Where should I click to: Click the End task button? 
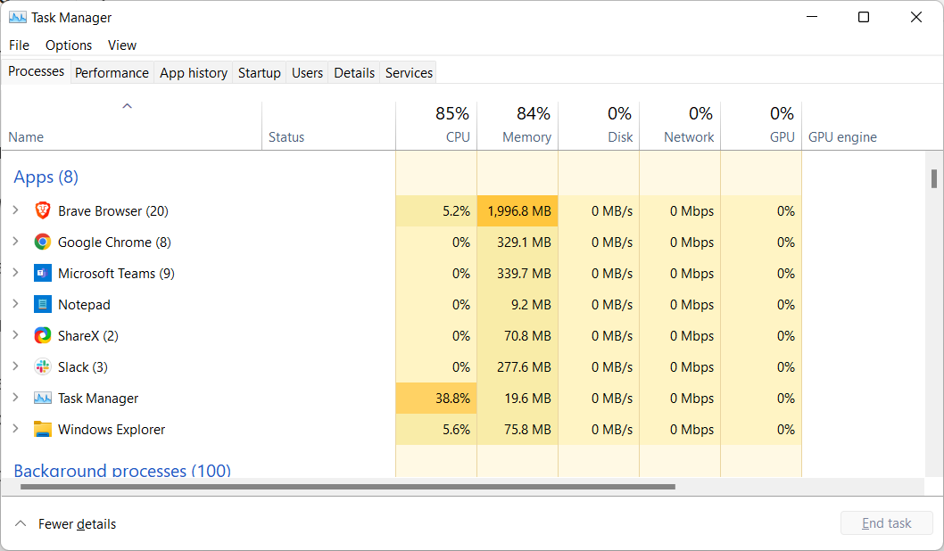[x=886, y=523]
